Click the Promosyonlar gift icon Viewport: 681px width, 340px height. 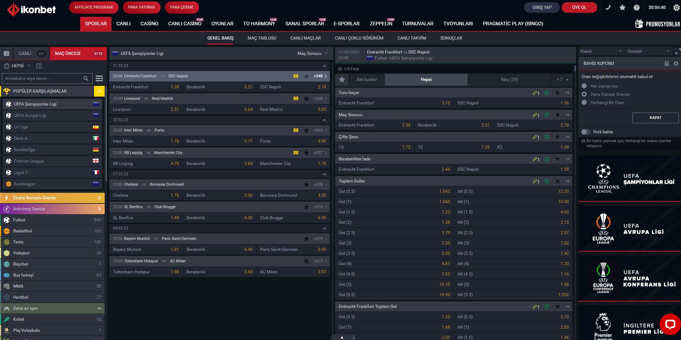(x=639, y=24)
